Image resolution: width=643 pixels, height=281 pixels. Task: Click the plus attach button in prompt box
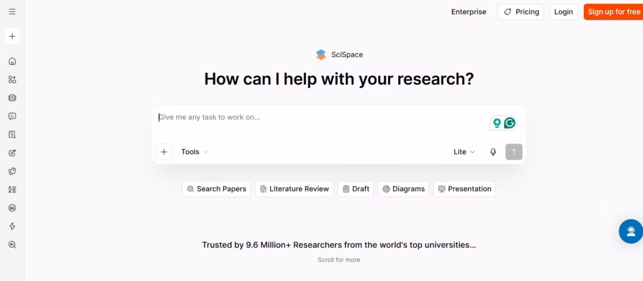pos(164,152)
